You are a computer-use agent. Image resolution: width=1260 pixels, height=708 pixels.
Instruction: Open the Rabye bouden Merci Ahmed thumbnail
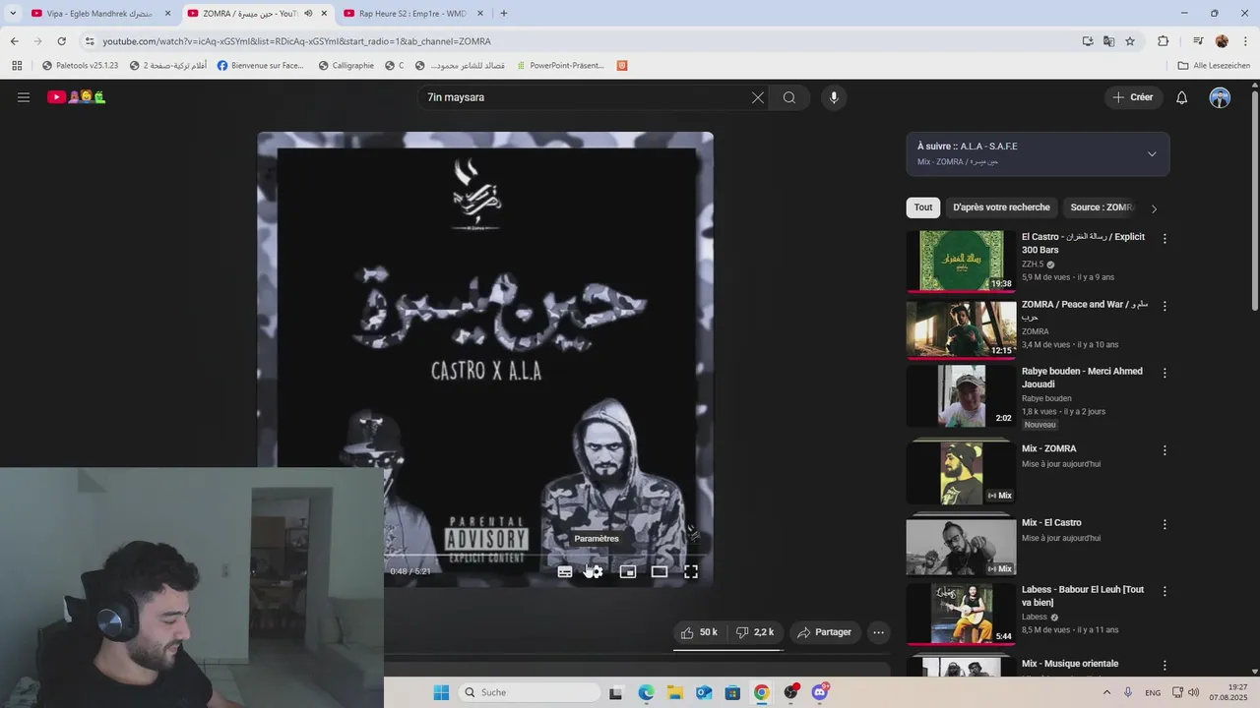(961, 395)
